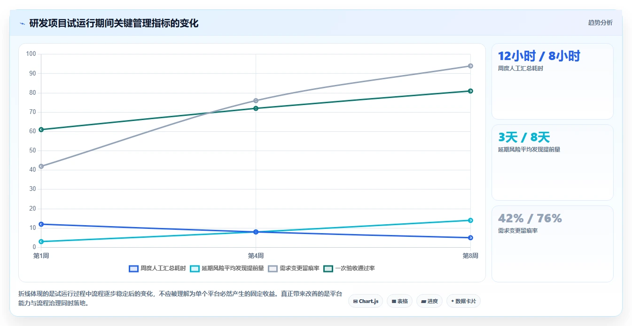Click the 延期风险平均发现提前量 card caption
This screenshot has height=326, width=632.
coord(529,150)
